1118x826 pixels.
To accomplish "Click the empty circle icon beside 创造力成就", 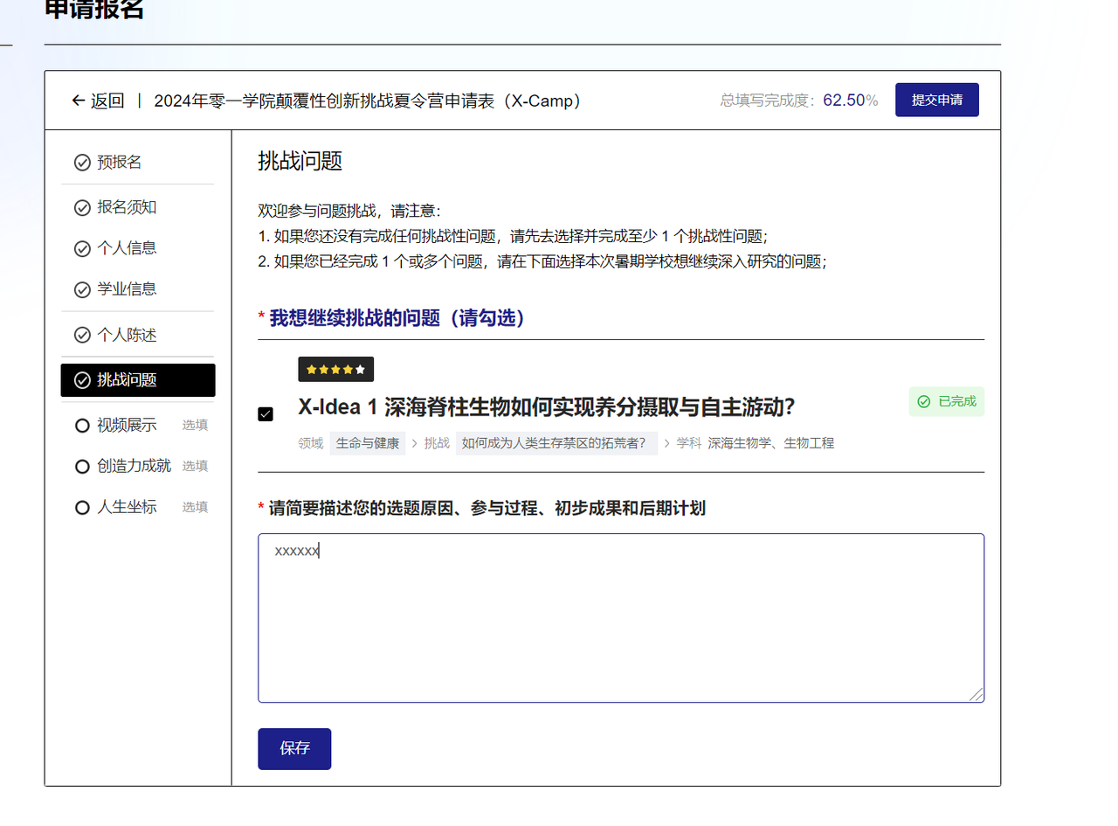I will click(82, 466).
